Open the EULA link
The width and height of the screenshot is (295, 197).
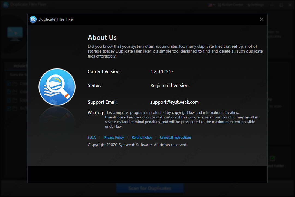pos(92,138)
